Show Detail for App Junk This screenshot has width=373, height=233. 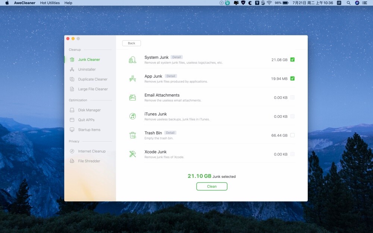click(x=171, y=76)
